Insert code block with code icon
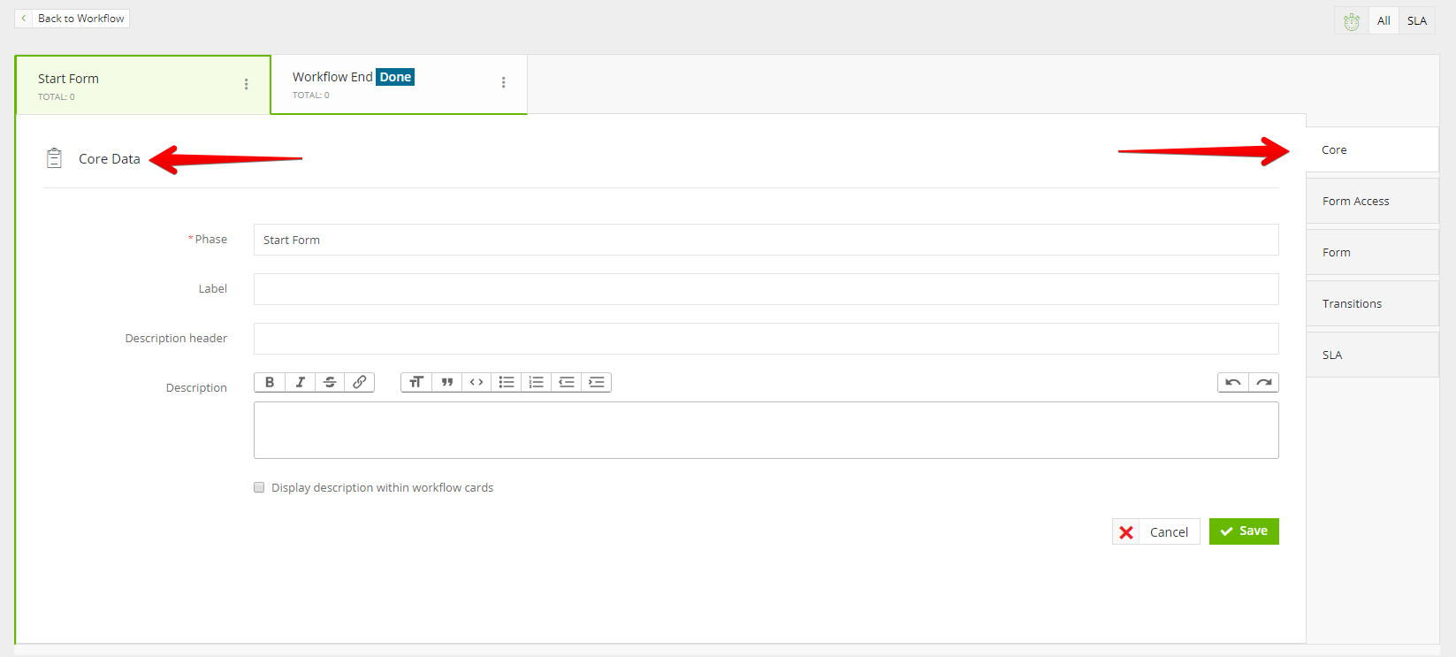Viewport: 1456px width, 657px height. coord(476,382)
